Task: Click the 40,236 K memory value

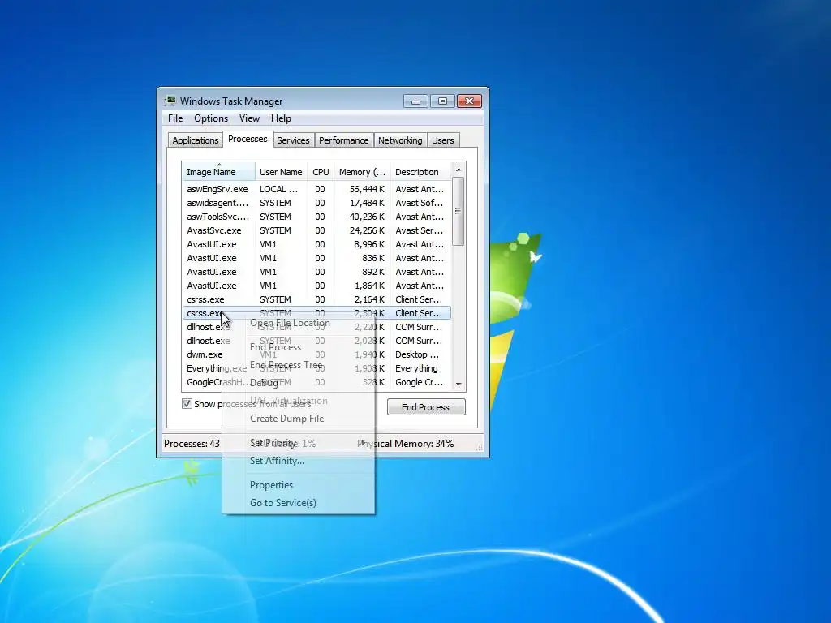Action: click(x=367, y=217)
